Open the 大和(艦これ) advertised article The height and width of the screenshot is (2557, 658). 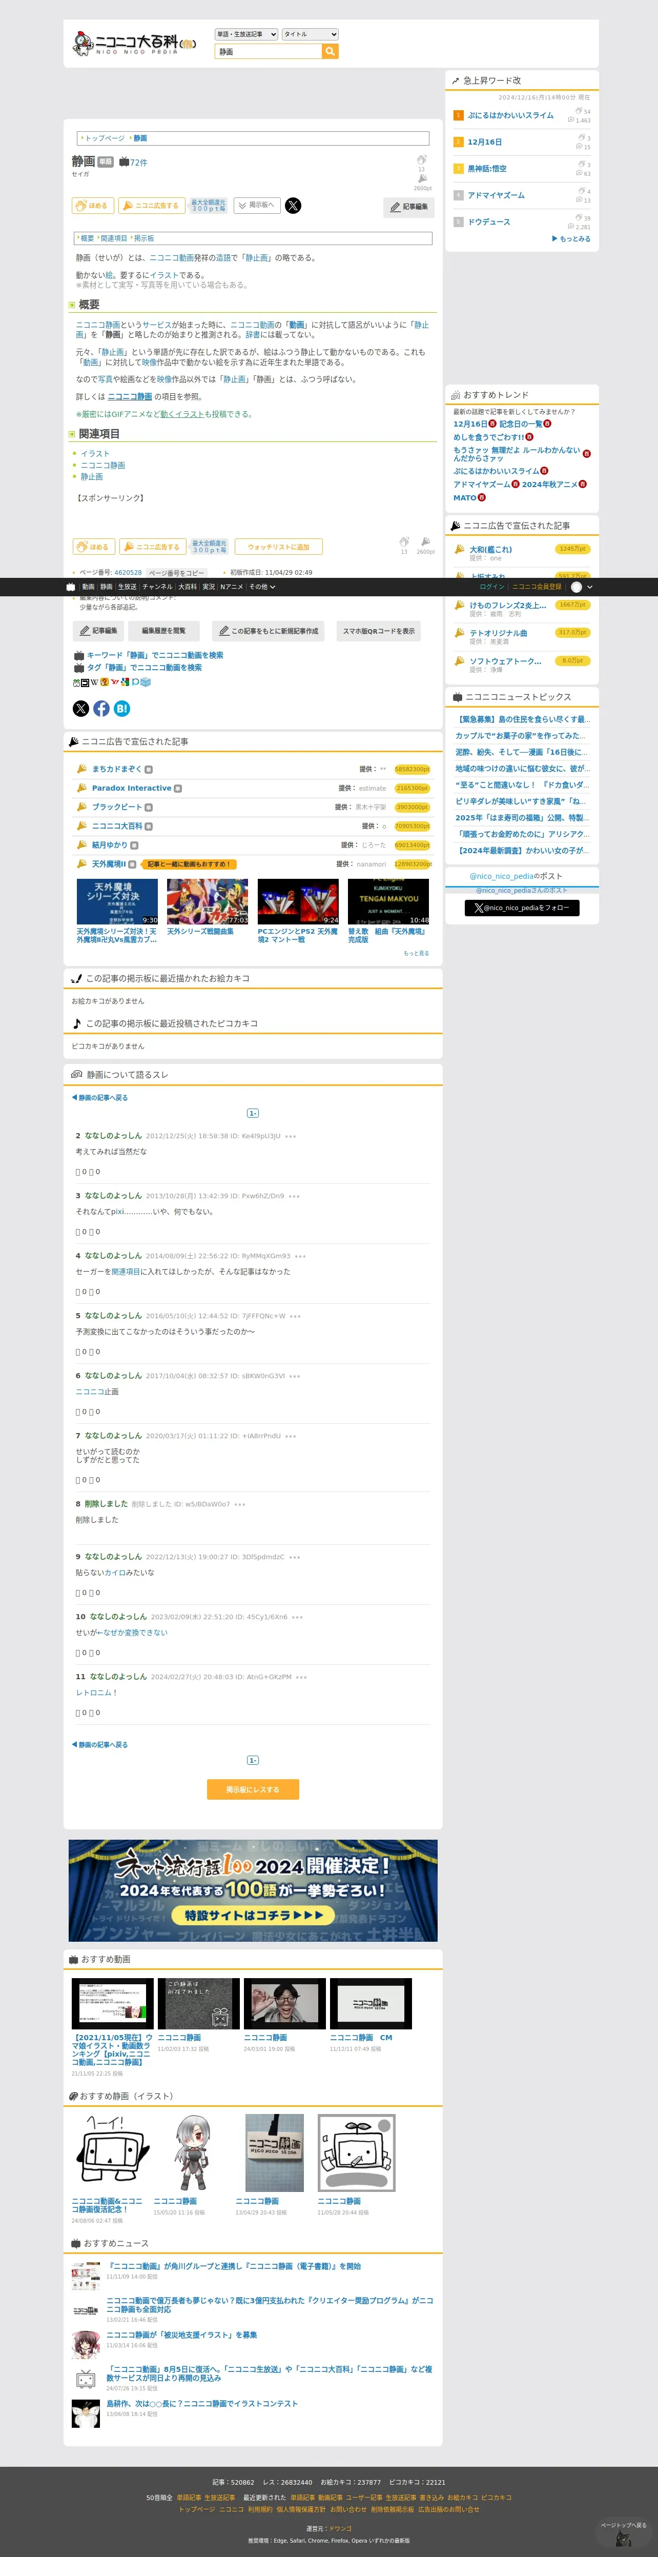tap(491, 549)
